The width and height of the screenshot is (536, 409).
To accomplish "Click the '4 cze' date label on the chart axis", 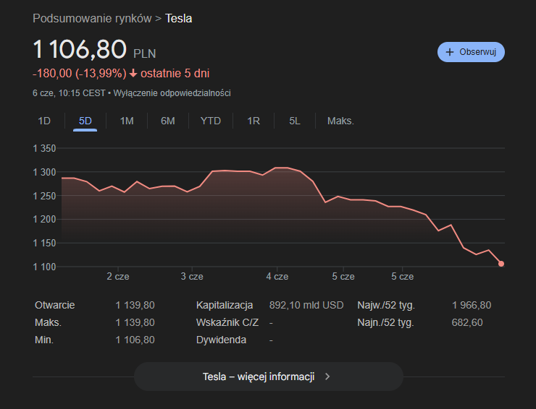I will (x=277, y=277).
